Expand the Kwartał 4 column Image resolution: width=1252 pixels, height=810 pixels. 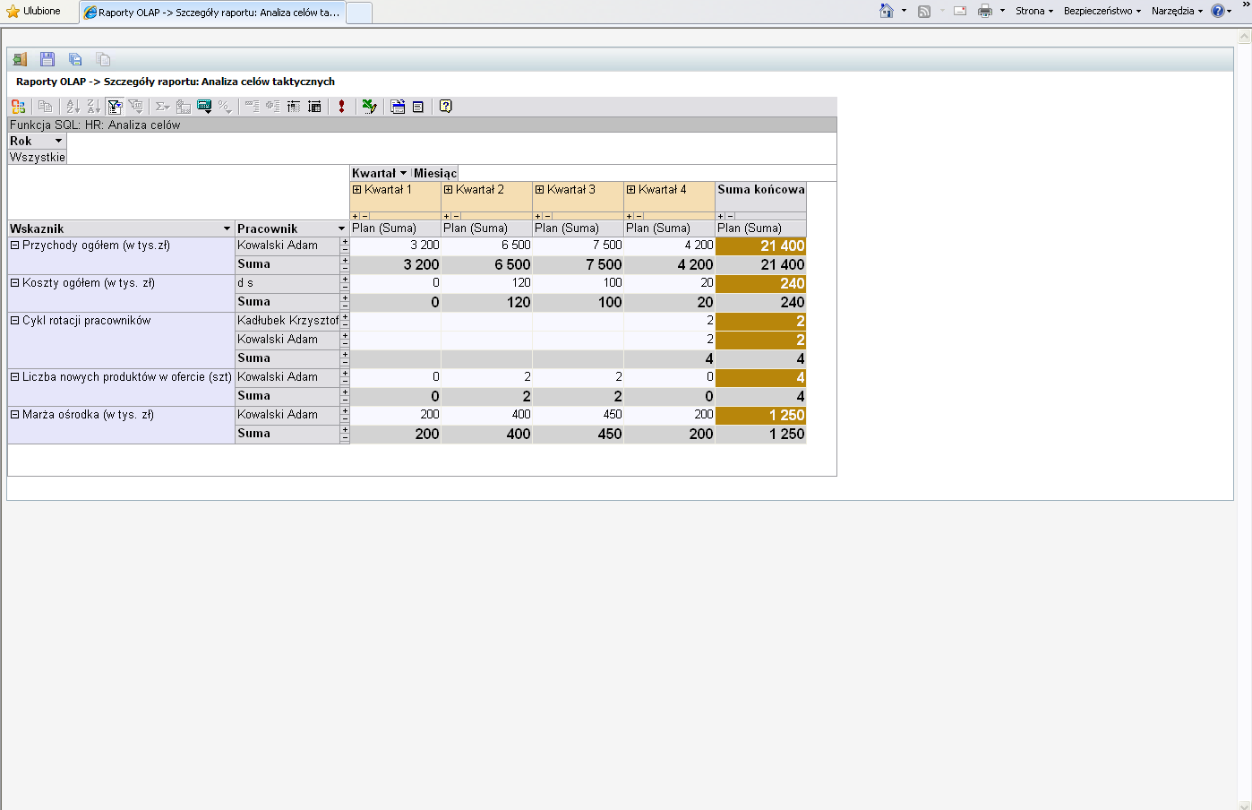[x=631, y=190]
